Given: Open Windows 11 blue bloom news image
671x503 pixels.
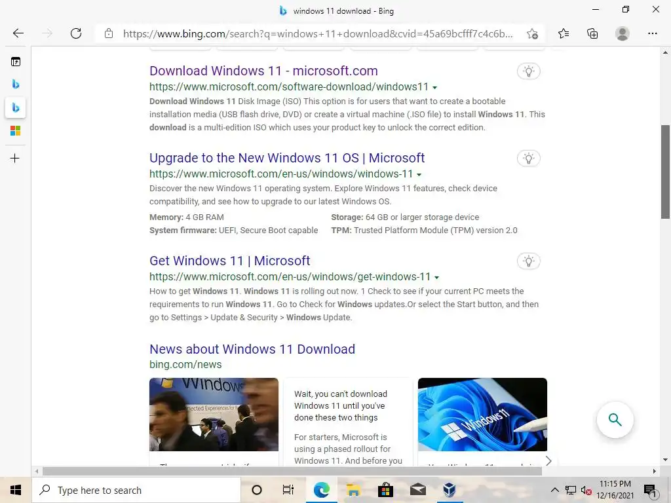Looking at the screenshot, I should (482, 415).
